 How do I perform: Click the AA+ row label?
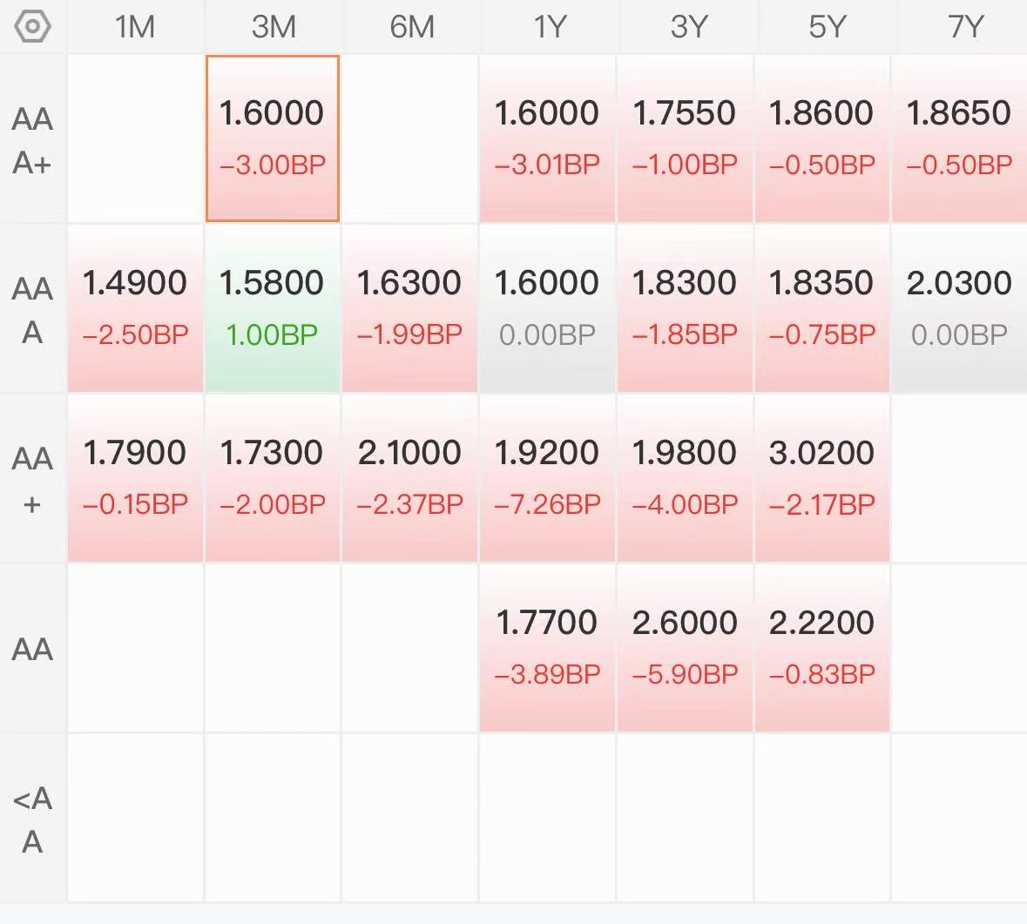click(32, 480)
